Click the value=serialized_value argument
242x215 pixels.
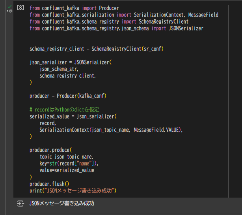pos(67,170)
